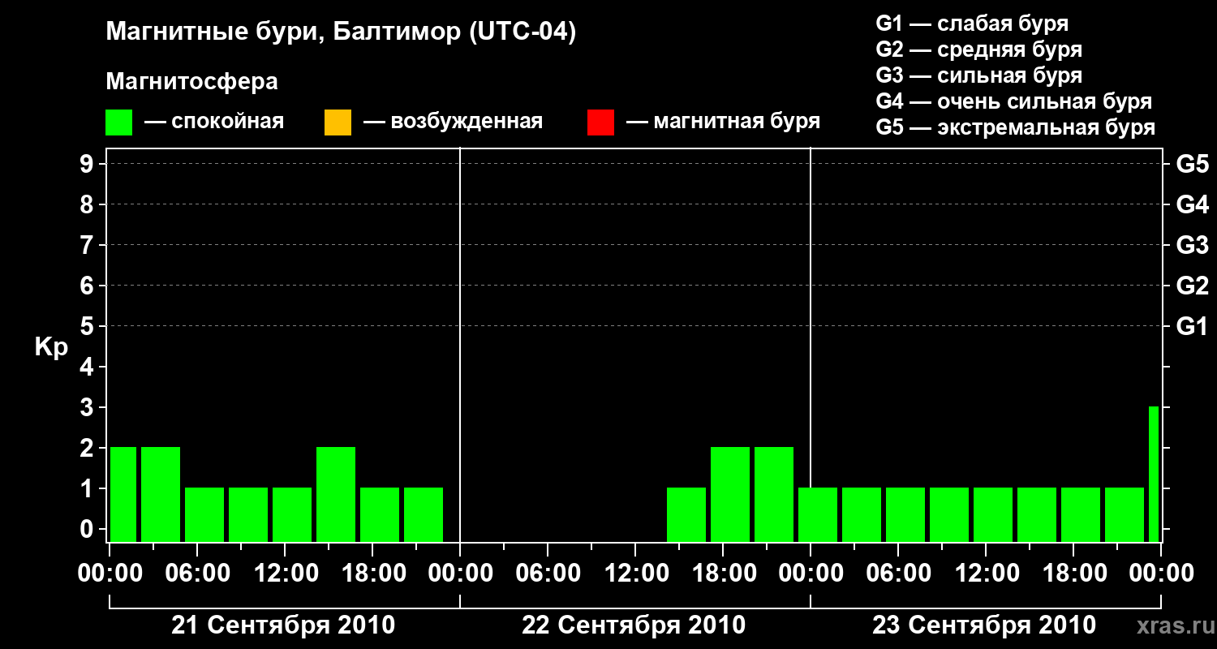The image size is (1217, 649).
Task: Click the 'G5 — экстремальная буря' legend line
Action: pos(1016,127)
